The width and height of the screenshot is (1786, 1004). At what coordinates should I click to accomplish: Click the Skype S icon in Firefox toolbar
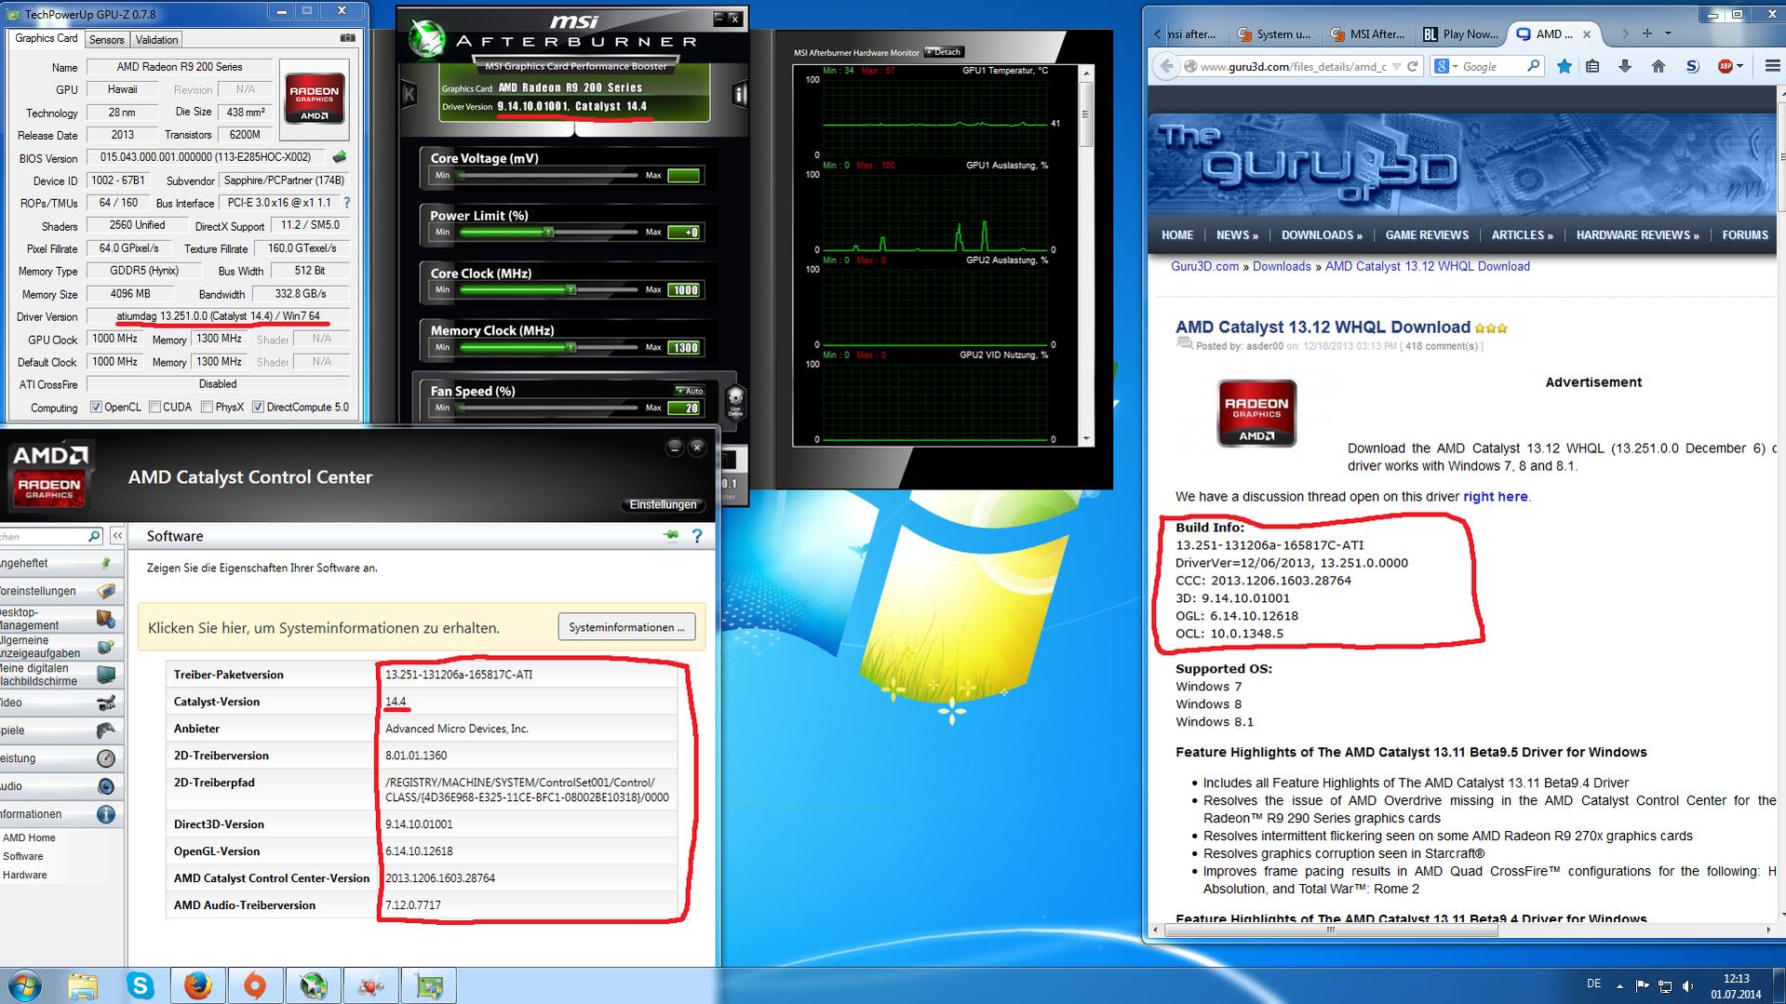tap(1692, 66)
